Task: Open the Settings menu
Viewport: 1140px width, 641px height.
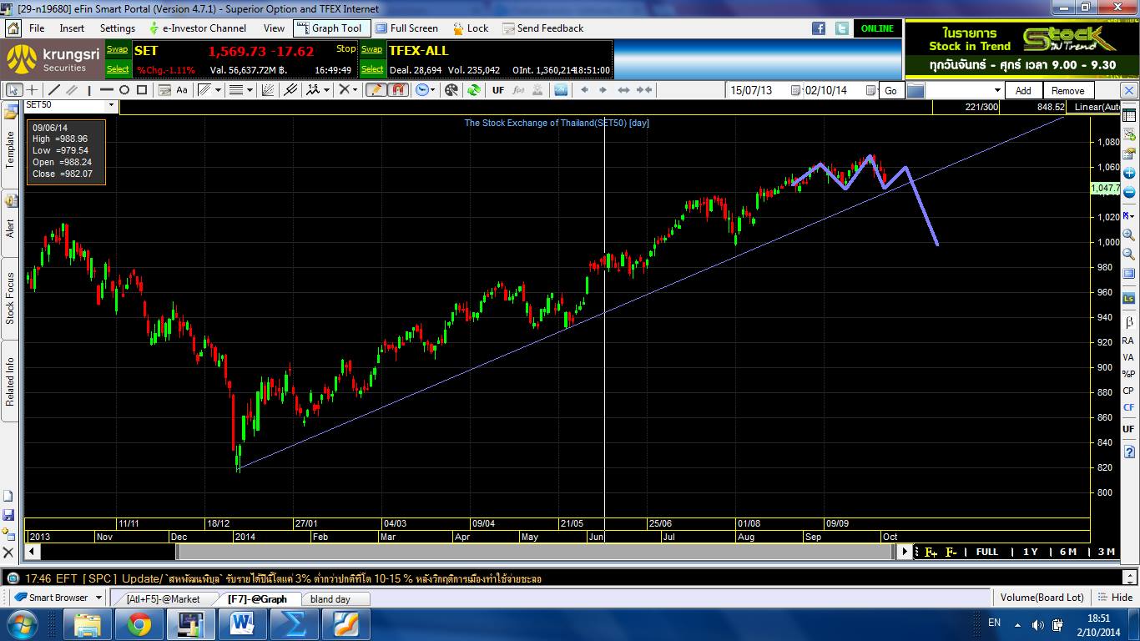Action: tap(118, 28)
